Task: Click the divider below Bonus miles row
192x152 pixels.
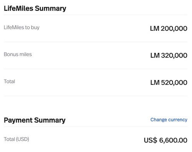Action: point(96,69)
